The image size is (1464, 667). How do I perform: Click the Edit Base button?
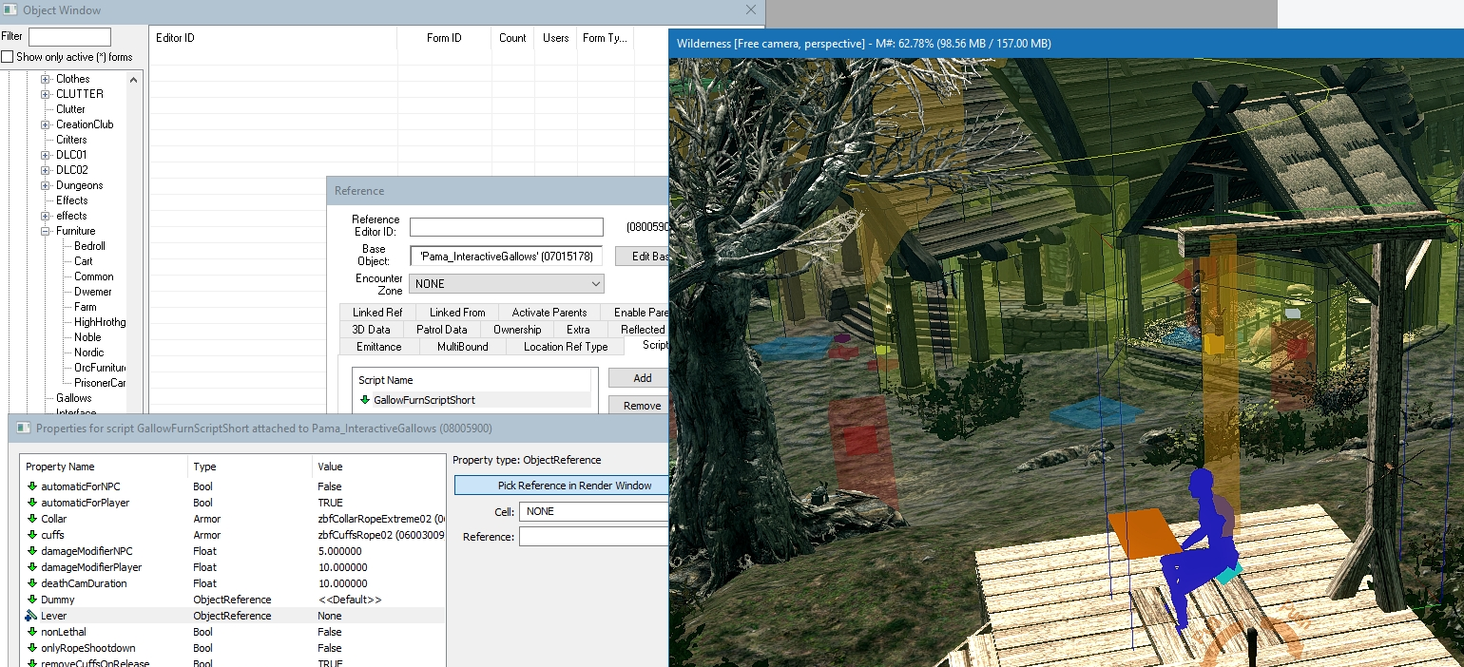[x=642, y=257]
